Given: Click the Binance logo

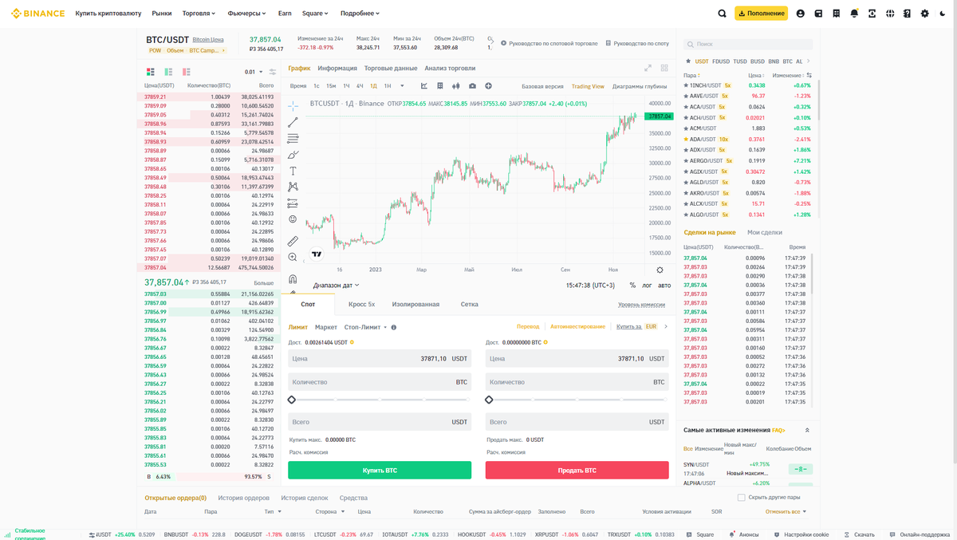Looking at the screenshot, I should click(37, 14).
